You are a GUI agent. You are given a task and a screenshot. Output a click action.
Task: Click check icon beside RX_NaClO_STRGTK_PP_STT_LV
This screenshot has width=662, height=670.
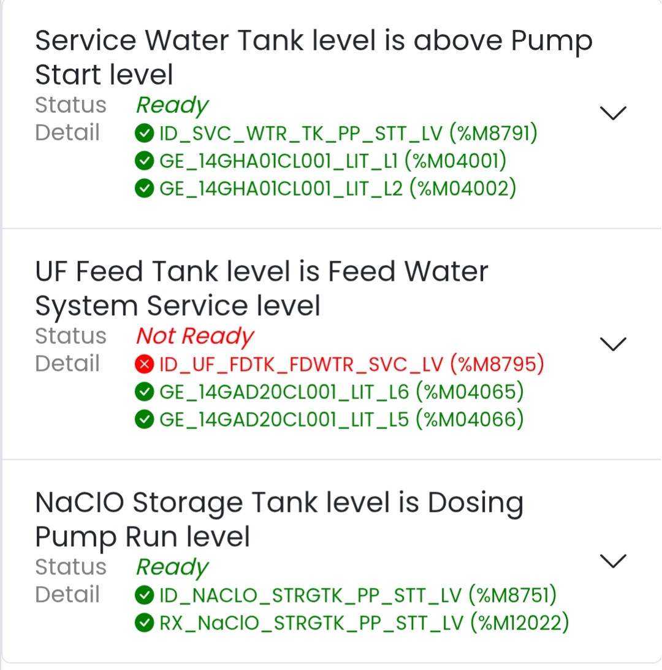coord(144,623)
